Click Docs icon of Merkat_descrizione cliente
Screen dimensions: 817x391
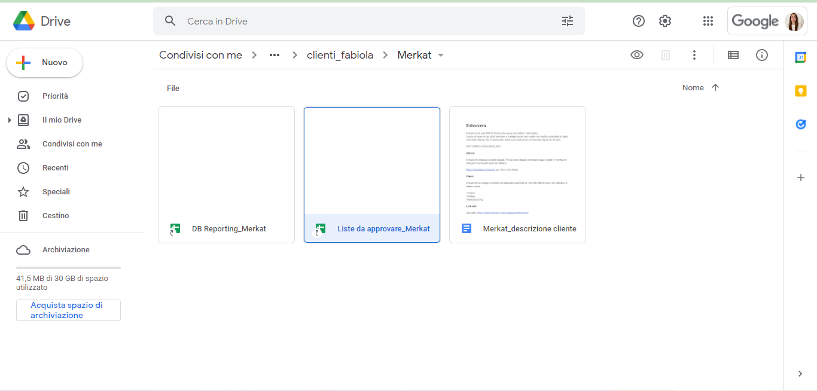(x=467, y=228)
